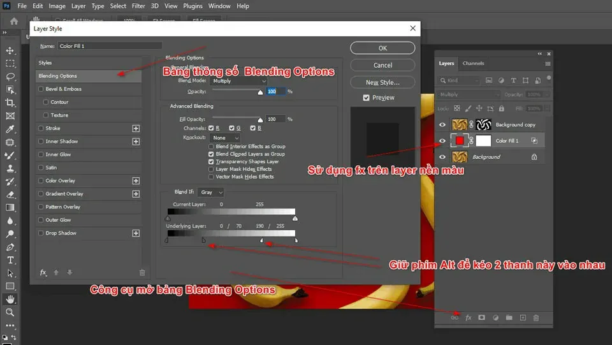Open the Knockout dropdown
The image size is (612, 345).
pyautogui.click(x=226, y=138)
